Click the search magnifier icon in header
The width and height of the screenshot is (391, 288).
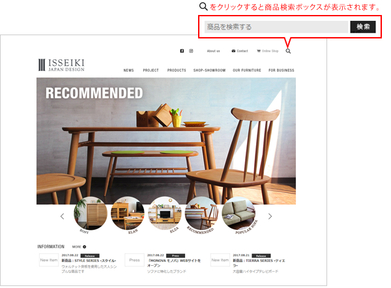pos(288,51)
